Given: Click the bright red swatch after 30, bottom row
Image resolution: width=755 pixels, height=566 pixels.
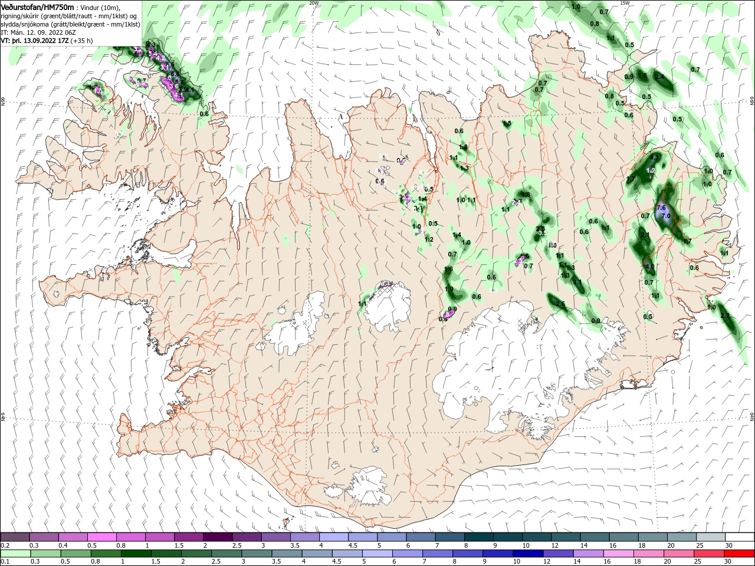Looking at the screenshot, I should pos(739,554).
